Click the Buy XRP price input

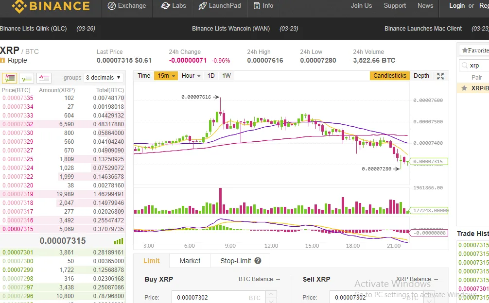pos(218,297)
